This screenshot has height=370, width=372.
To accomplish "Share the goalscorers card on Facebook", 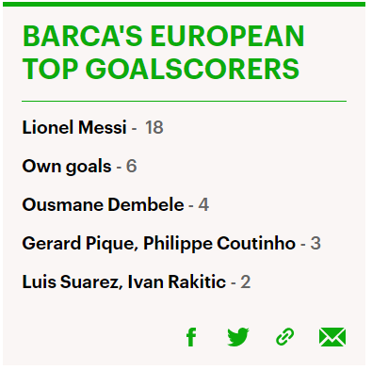I will point(191,337).
